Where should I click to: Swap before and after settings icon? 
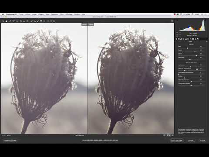[x=167, y=135]
